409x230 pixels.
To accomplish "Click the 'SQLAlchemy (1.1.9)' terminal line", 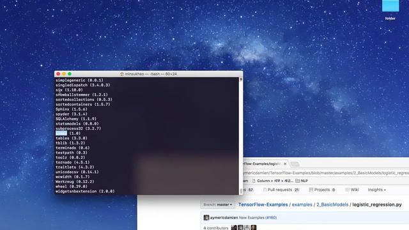I will click(76, 119).
